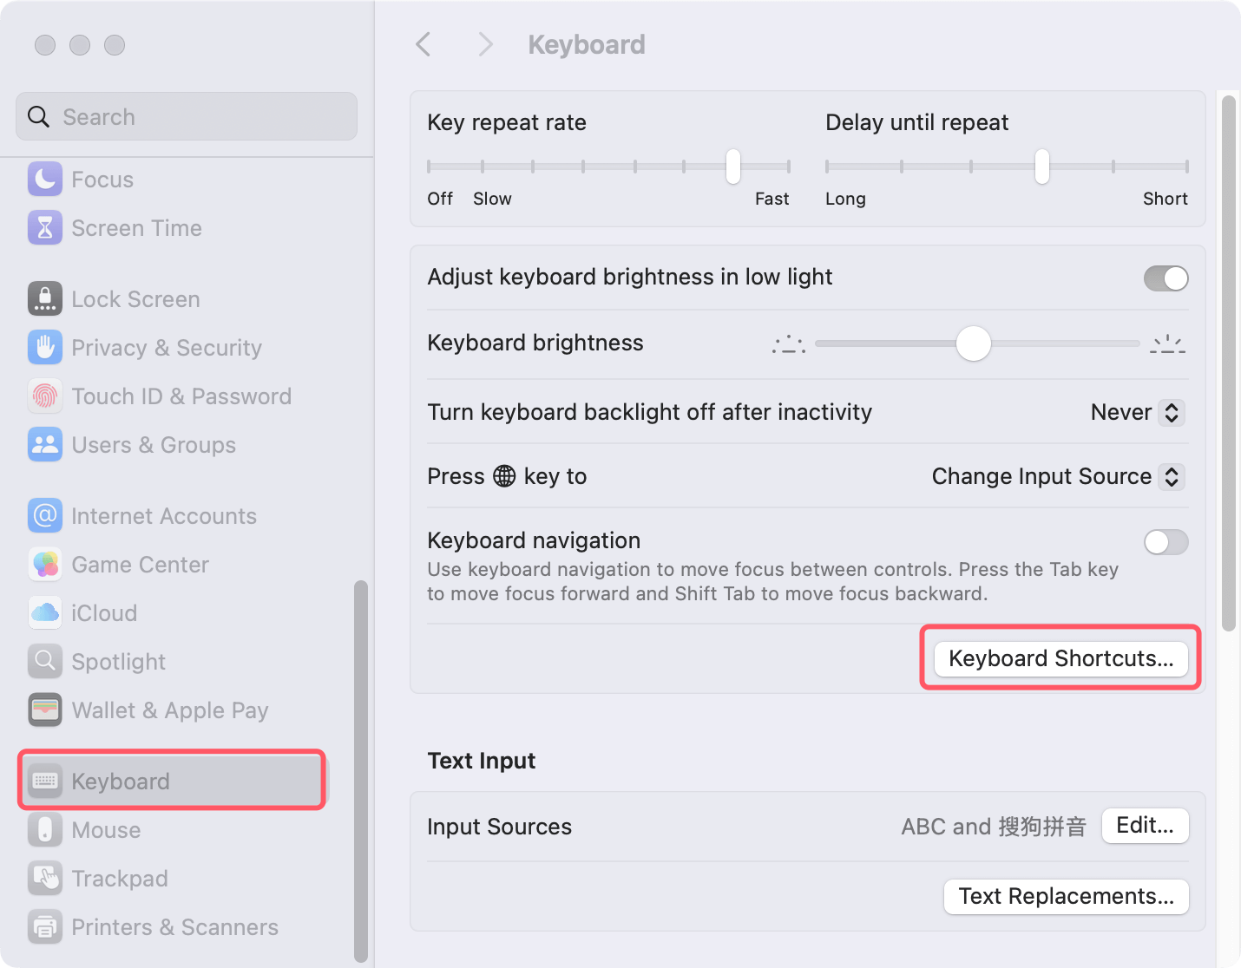Open the keyboard backlight inactivity dropdown
This screenshot has width=1241, height=968.
[x=1171, y=412]
